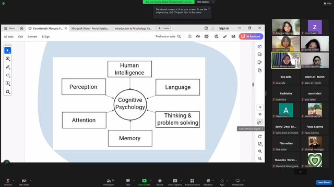The width and height of the screenshot is (334, 187).
Task: Open notifications bell in Acrobat
Action: click(213, 28)
